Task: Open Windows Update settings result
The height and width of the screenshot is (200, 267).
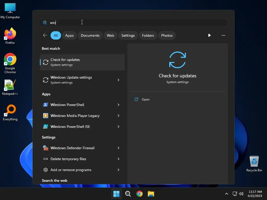Action: 82,80
